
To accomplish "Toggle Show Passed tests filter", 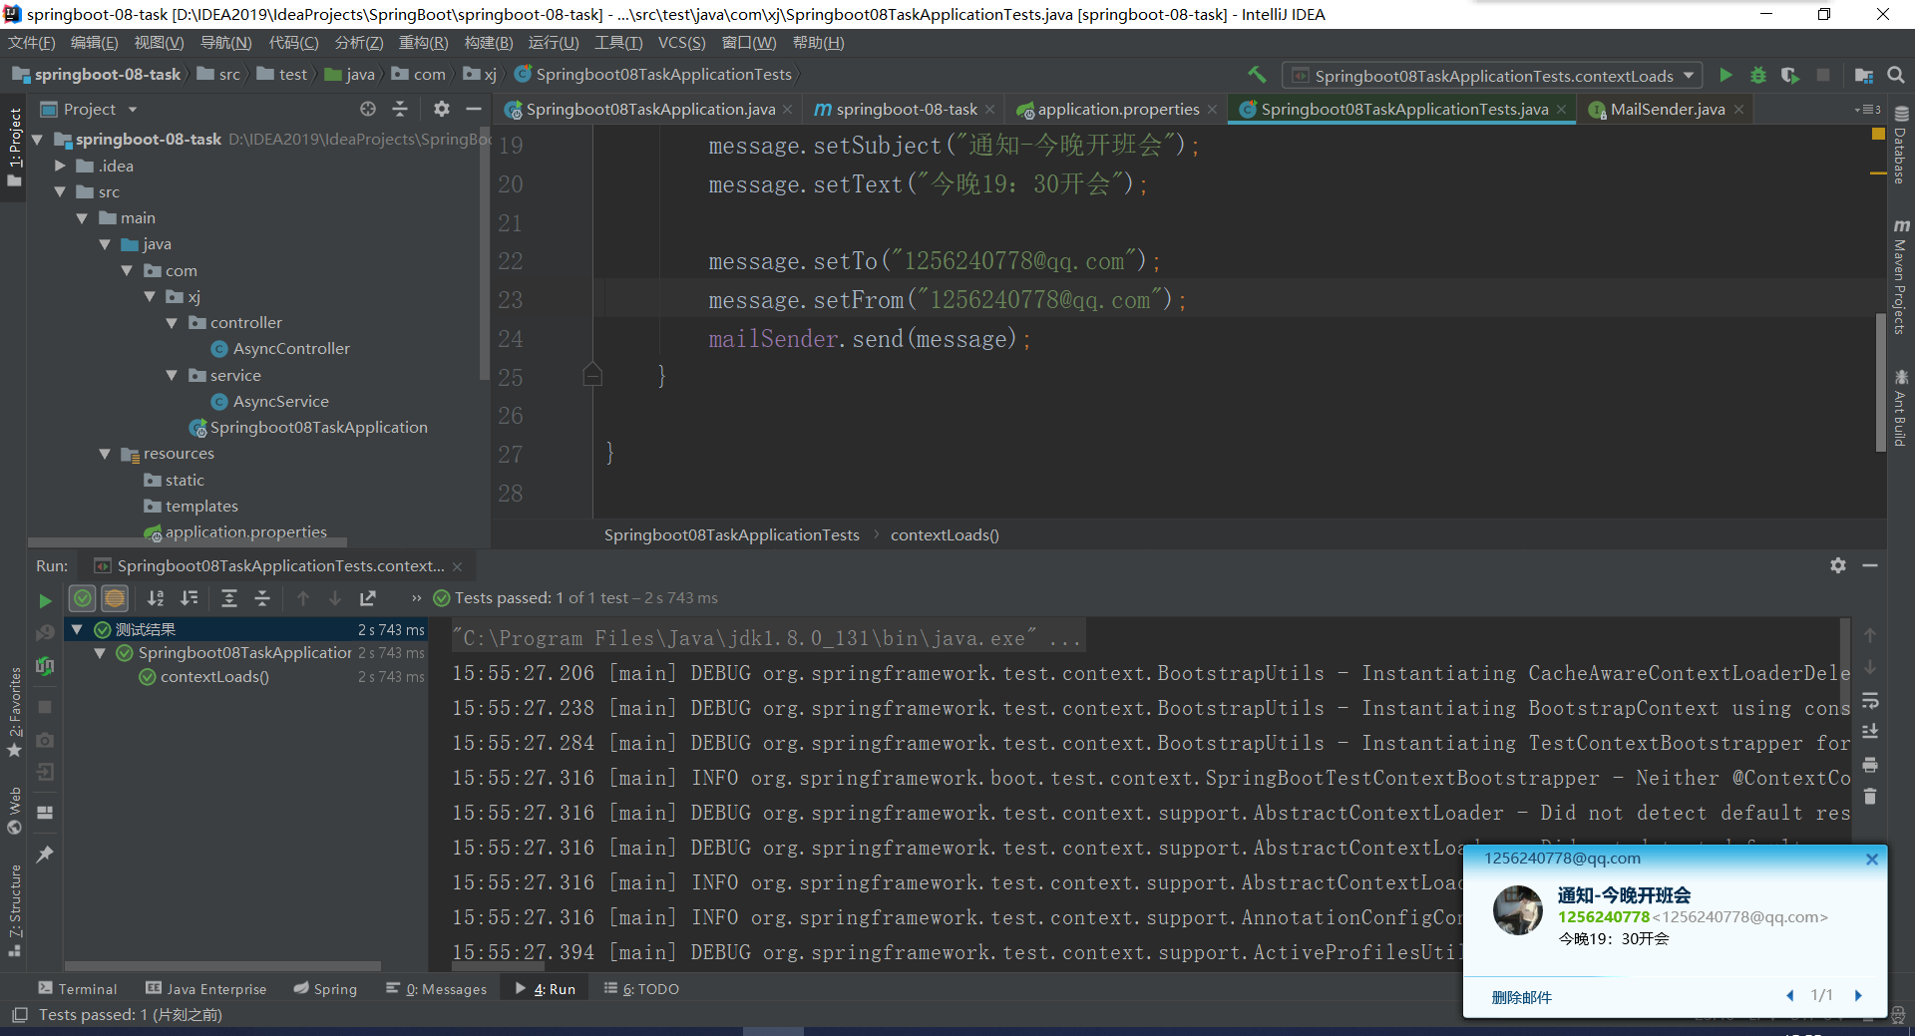I will (83, 598).
